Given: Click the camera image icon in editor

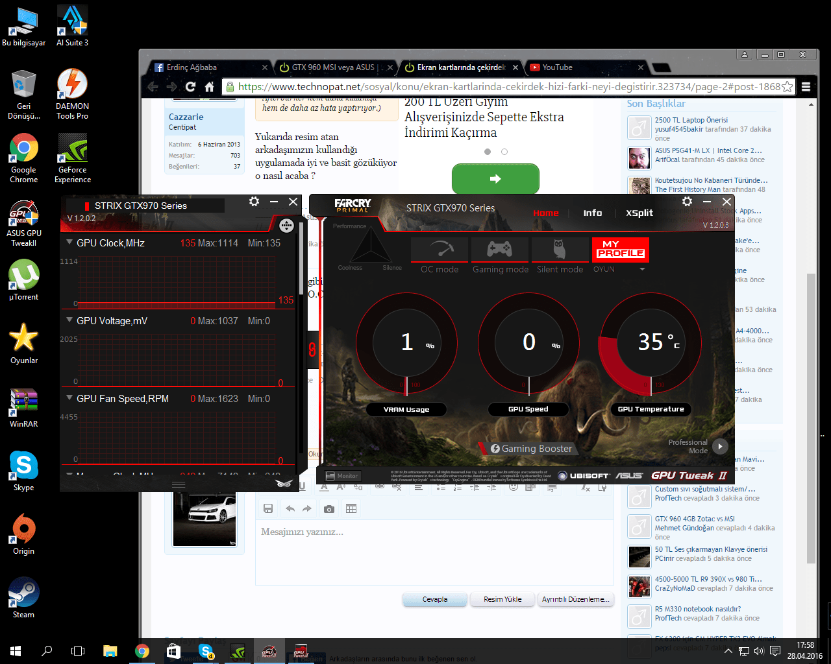Looking at the screenshot, I should [x=329, y=509].
